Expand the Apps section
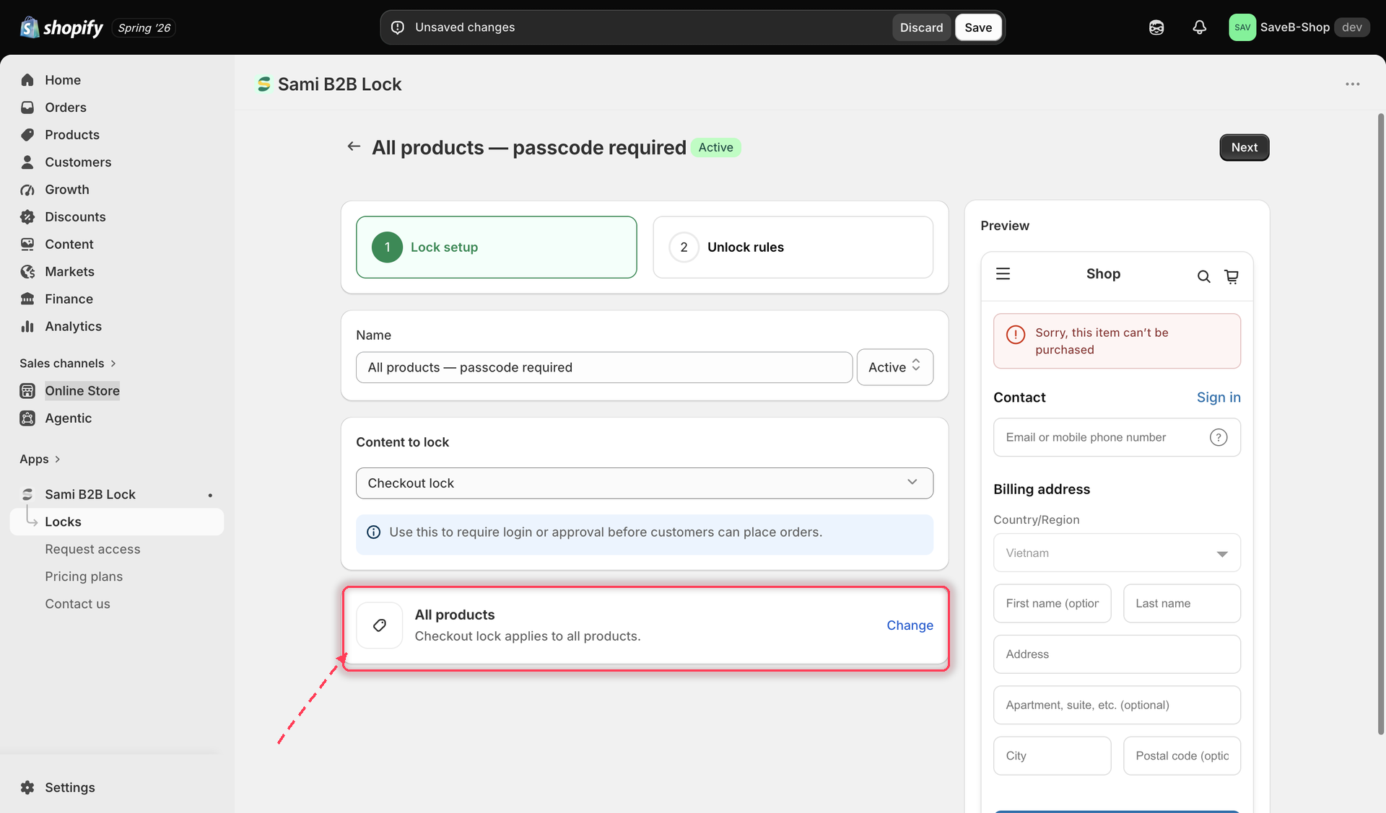Screen dimensions: 1386x813 click(x=40, y=460)
